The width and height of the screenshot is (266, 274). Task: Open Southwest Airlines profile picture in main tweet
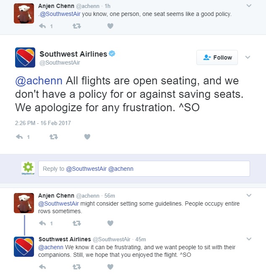[x=25, y=57]
